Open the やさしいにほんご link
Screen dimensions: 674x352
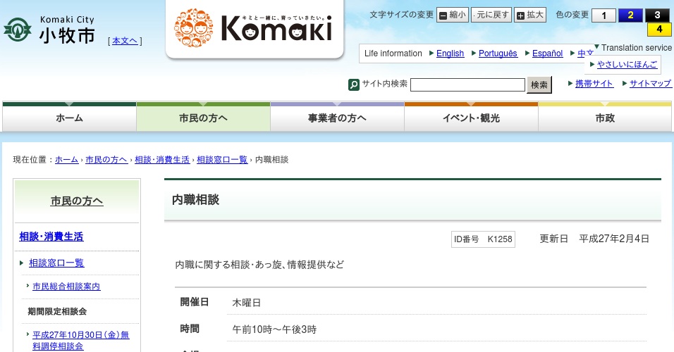pos(627,64)
